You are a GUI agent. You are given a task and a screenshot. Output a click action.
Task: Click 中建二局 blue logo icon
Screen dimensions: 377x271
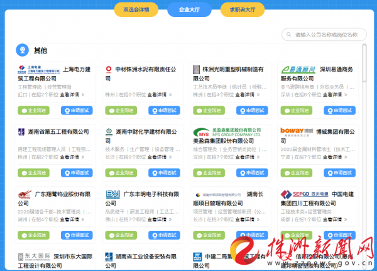197,257
